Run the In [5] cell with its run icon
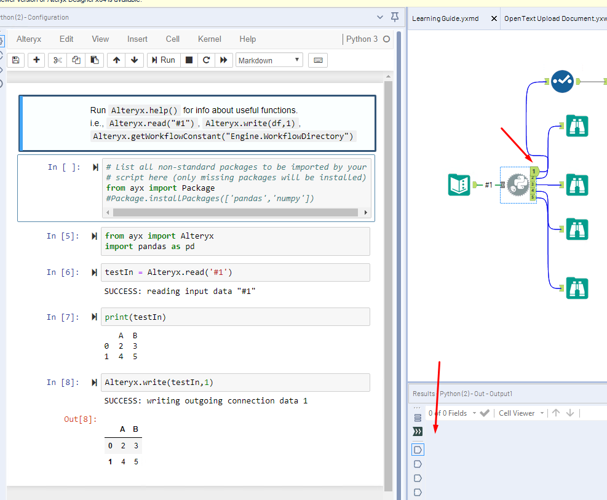Screen dimensions: 607x500 click(94, 236)
